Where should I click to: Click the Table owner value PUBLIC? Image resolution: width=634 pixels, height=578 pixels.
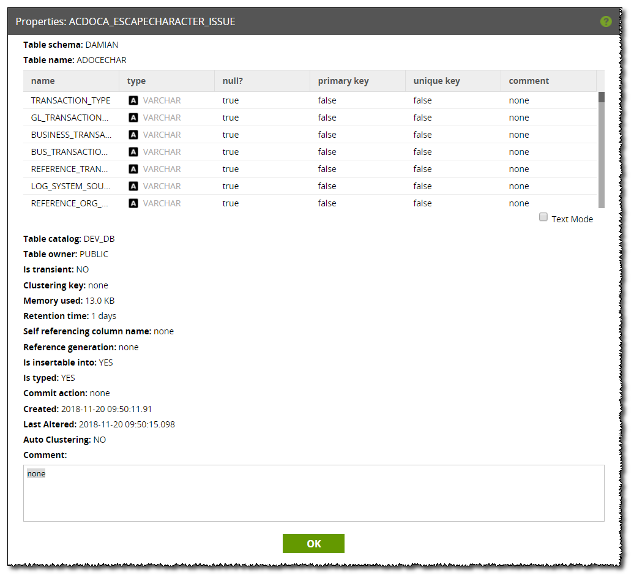point(94,255)
